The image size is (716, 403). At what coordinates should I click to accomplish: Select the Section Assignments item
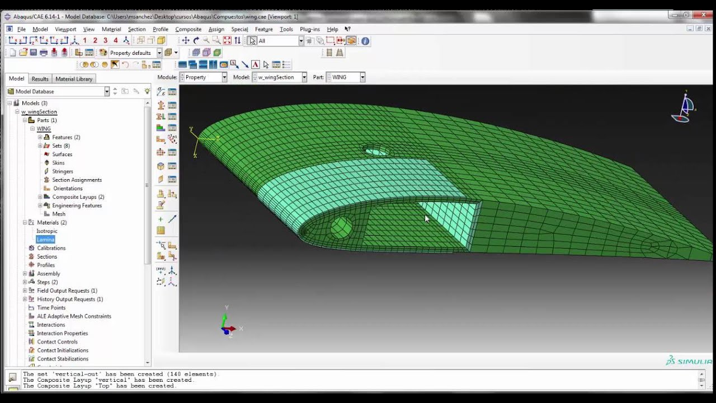[77, 180]
